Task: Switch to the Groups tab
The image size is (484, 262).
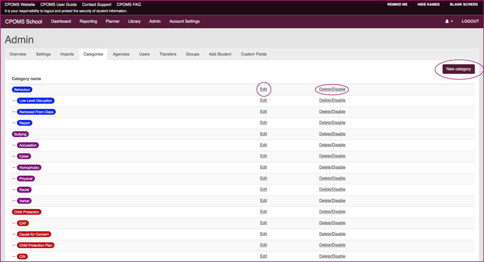Action: tap(193, 54)
